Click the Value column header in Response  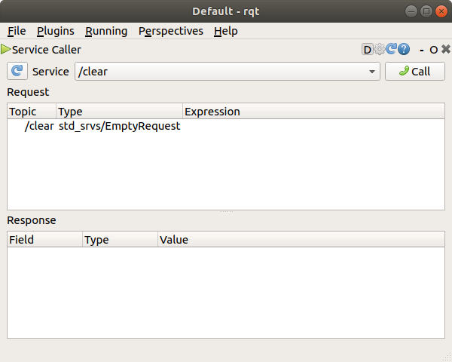tap(301, 240)
